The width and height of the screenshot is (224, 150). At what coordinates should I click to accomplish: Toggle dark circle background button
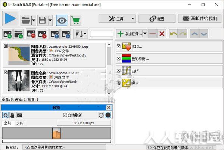(x=108, y=115)
